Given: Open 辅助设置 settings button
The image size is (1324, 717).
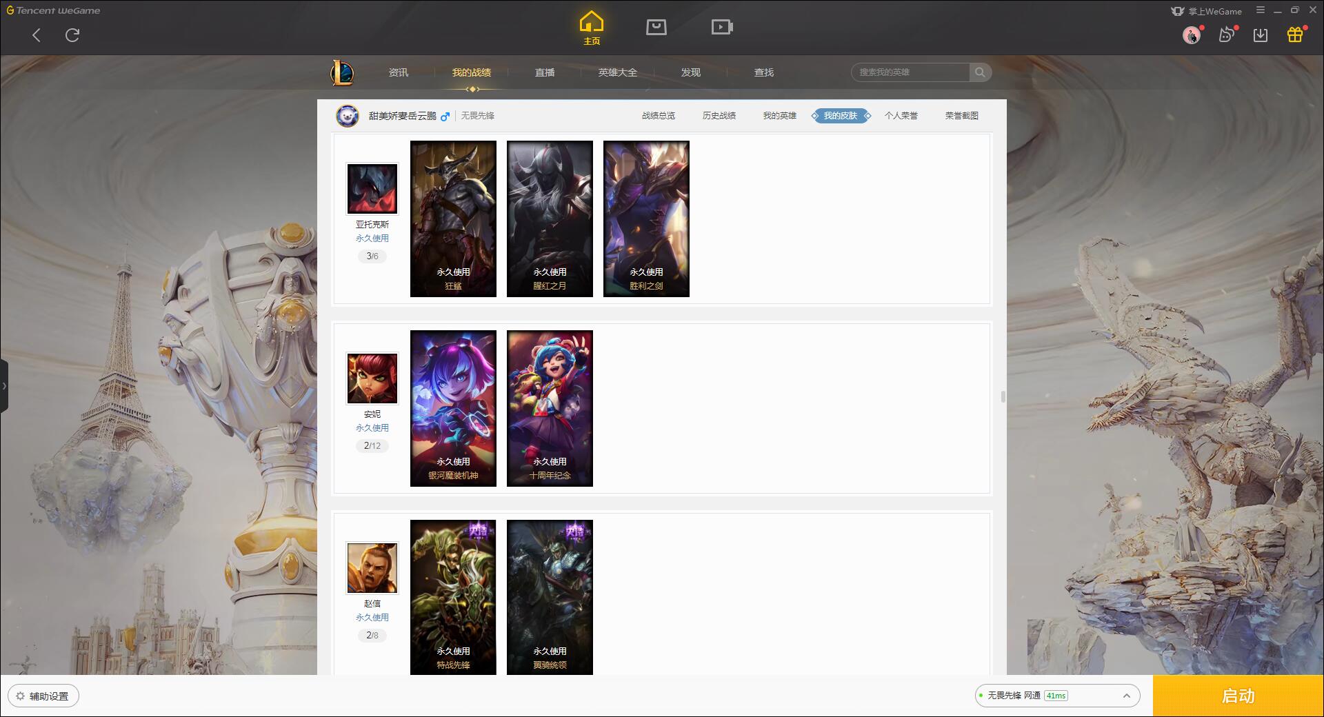Looking at the screenshot, I should tap(43, 696).
